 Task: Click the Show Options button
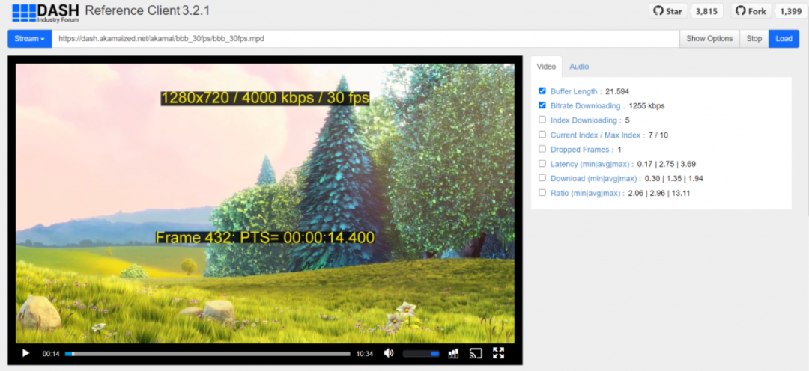click(709, 39)
